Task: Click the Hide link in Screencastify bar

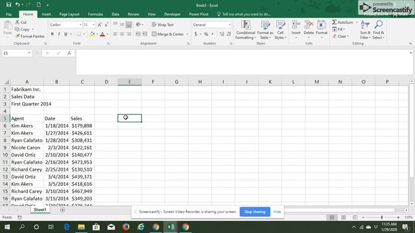Action: [277, 212]
